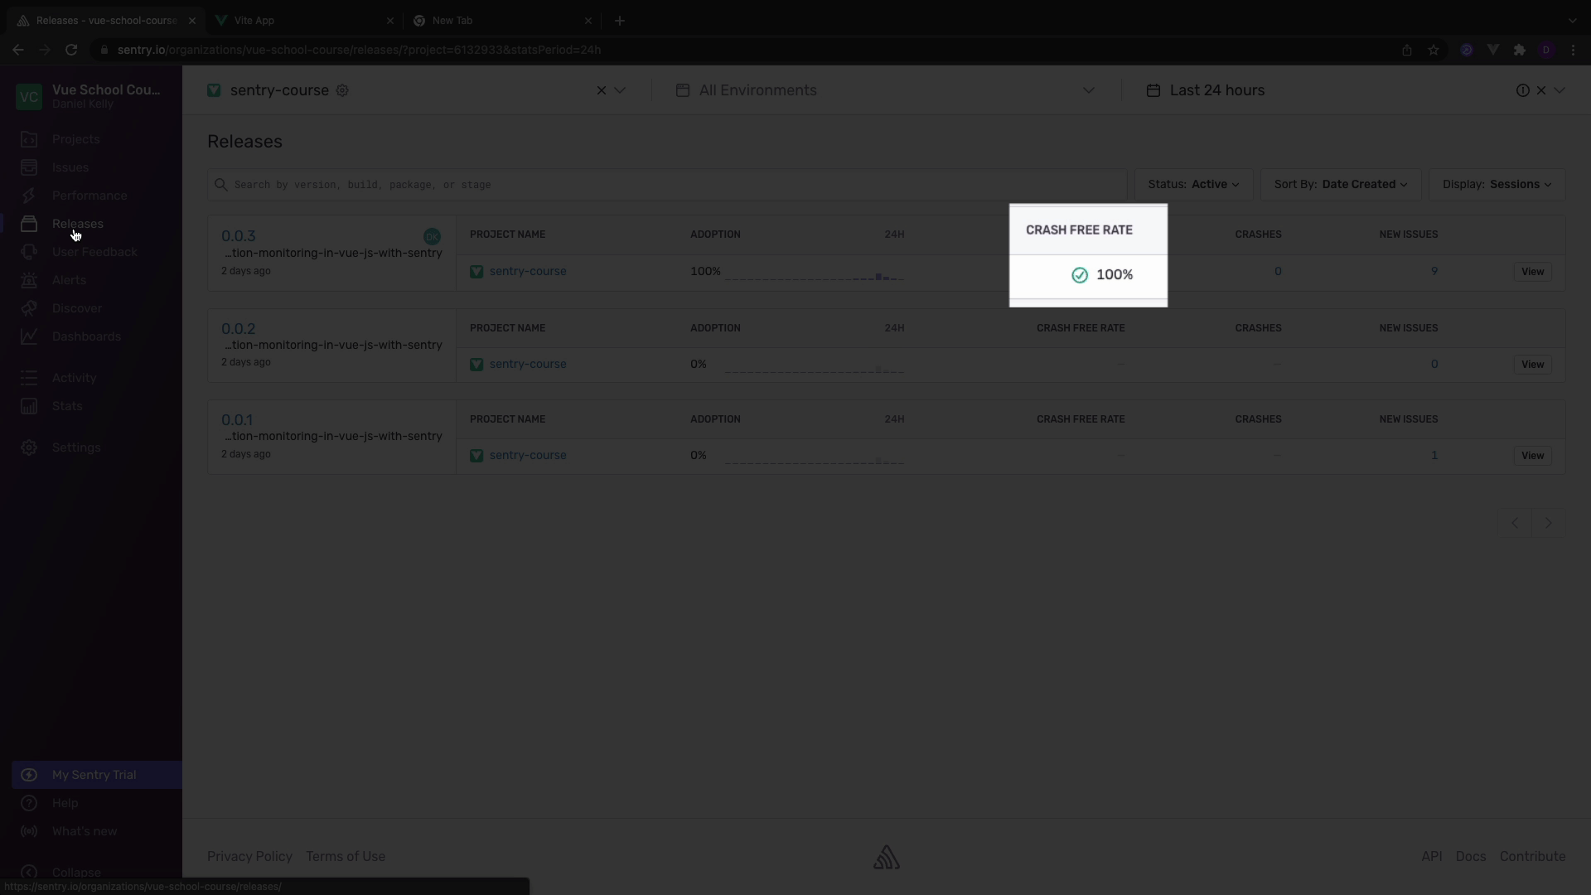The width and height of the screenshot is (1591, 895).
Task: Open the Display: Sessions dropdown
Action: (1497, 185)
